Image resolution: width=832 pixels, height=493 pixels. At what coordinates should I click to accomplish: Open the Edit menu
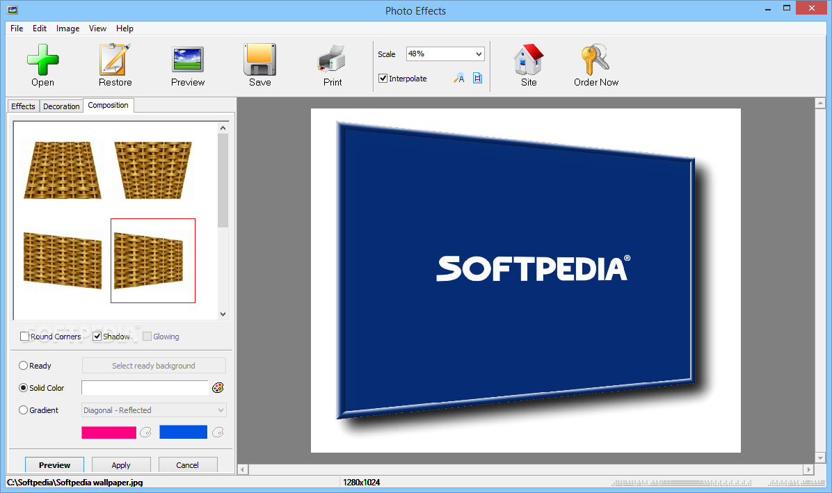tap(39, 28)
